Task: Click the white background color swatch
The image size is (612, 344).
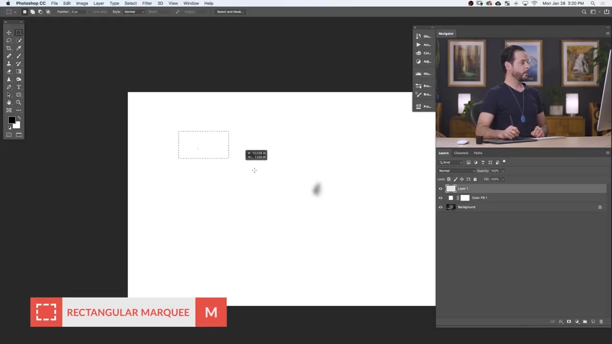Action: click(x=18, y=126)
